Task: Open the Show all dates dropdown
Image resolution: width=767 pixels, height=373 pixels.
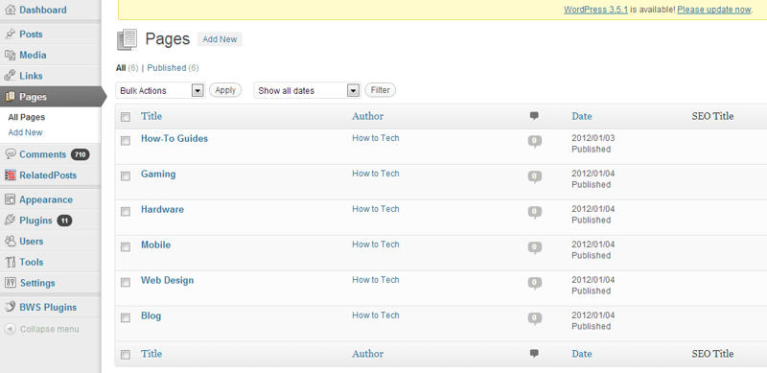Action: pyautogui.click(x=307, y=90)
